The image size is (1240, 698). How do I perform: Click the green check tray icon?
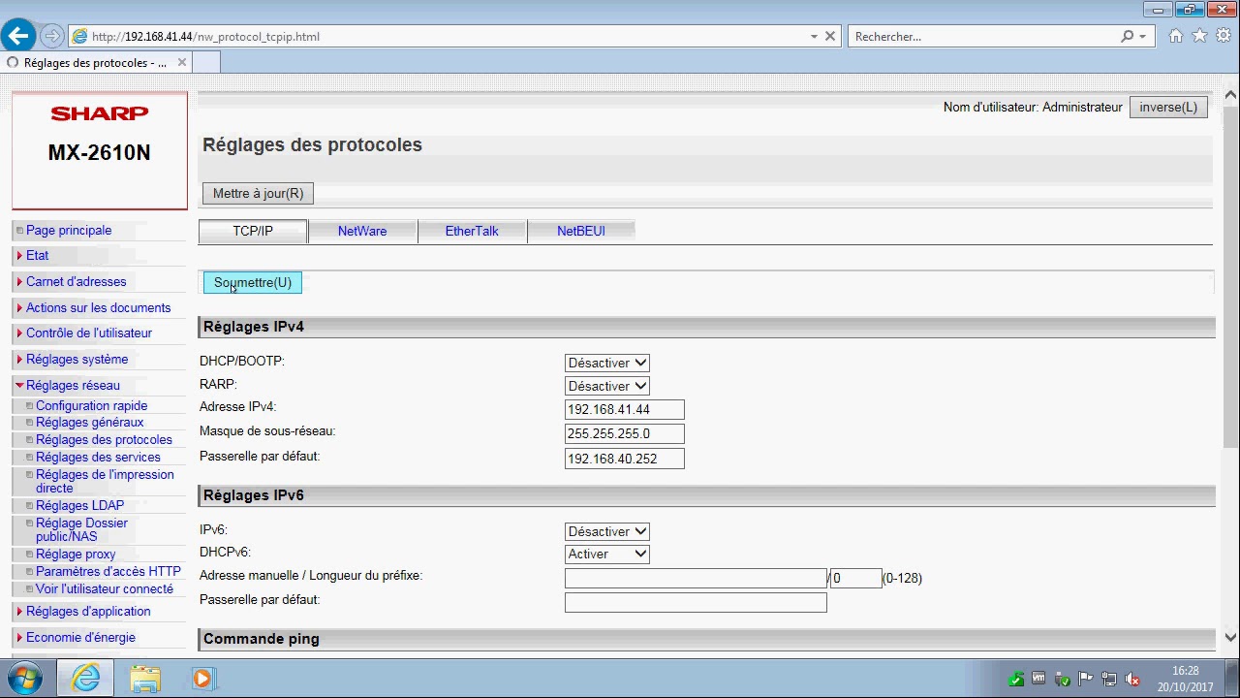click(x=1015, y=679)
